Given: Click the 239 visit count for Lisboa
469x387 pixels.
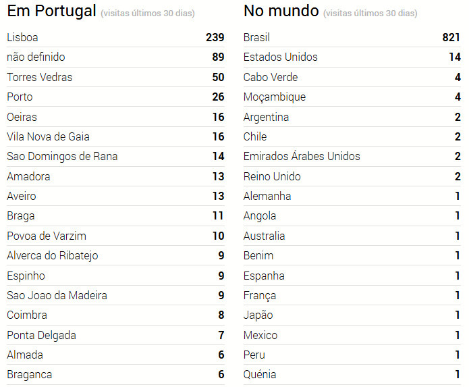Looking at the screenshot, I should click(215, 38).
